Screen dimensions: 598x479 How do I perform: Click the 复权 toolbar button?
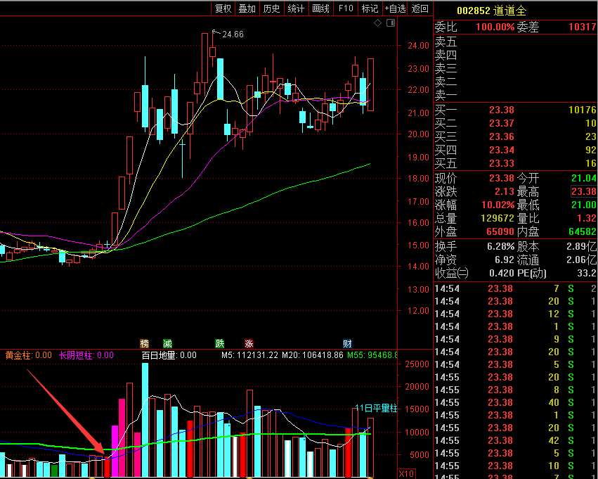(223, 8)
